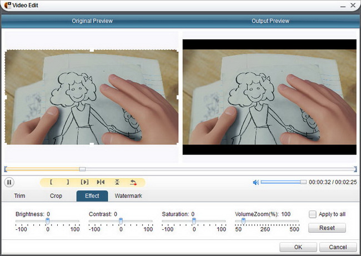Screen dimensions: 361x256
Task: Click the Reset button
Action: (x=327, y=228)
